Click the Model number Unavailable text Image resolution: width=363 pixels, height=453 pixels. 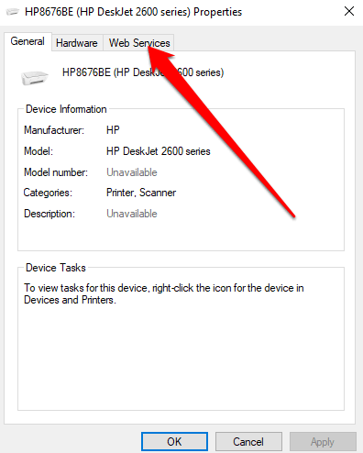click(132, 172)
